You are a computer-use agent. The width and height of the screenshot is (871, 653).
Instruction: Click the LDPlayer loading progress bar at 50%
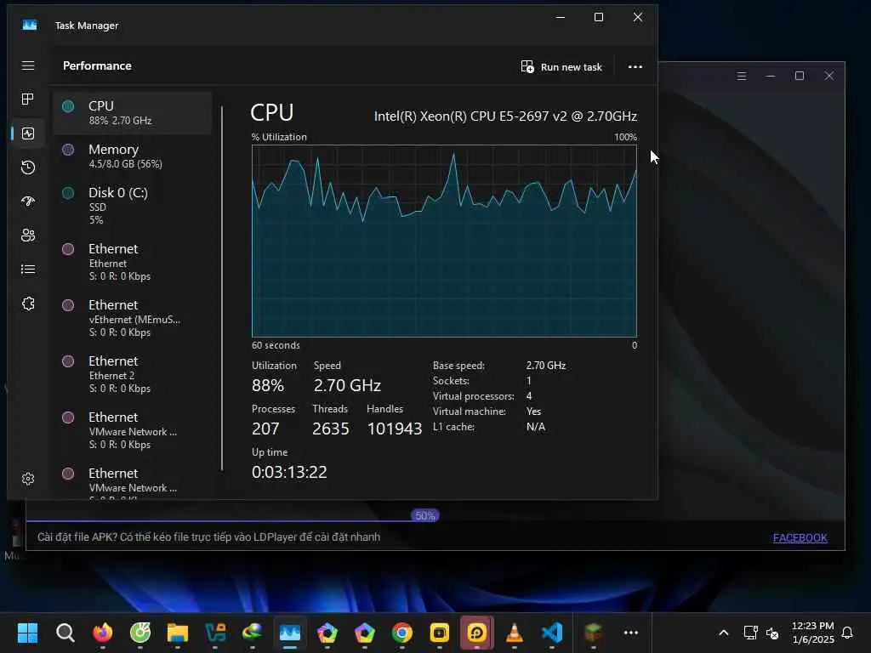425,515
